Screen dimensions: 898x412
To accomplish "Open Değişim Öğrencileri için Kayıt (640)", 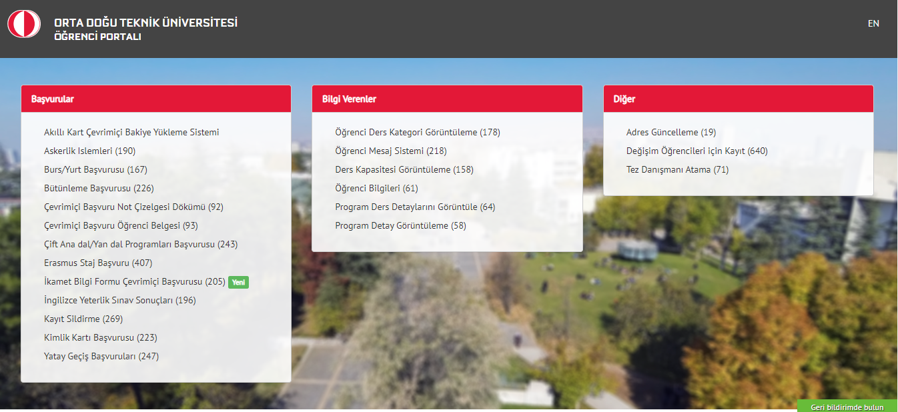I will (x=697, y=151).
